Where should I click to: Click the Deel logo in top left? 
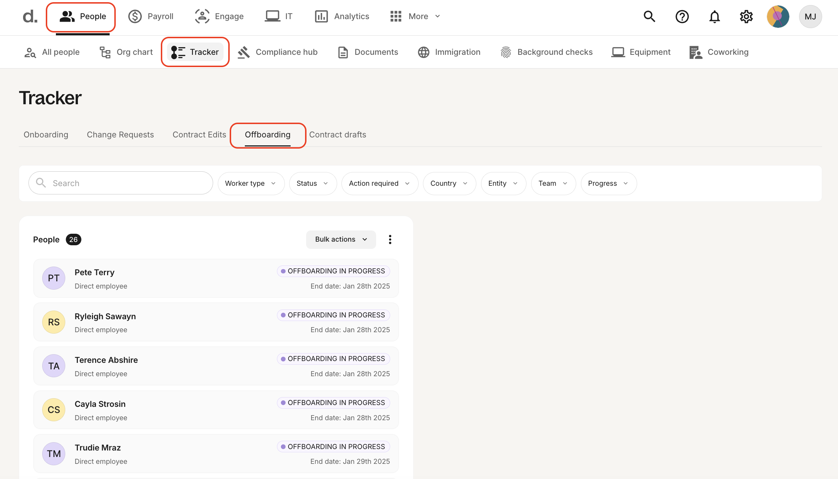click(30, 16)
